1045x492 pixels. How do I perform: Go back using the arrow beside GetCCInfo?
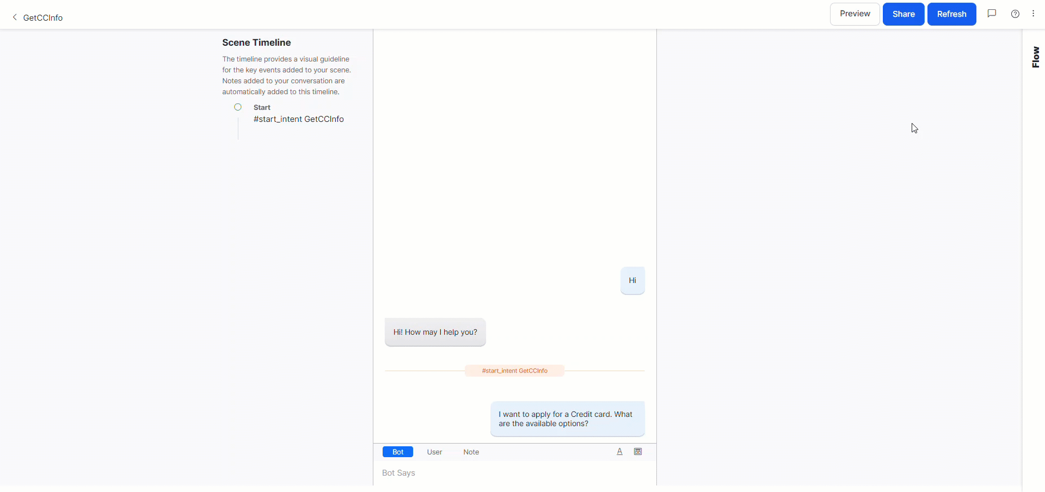15,17
